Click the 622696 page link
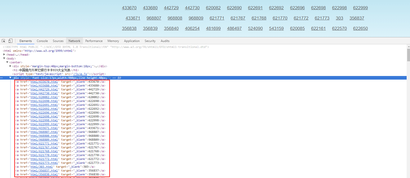410x178 pixels. 297,8
